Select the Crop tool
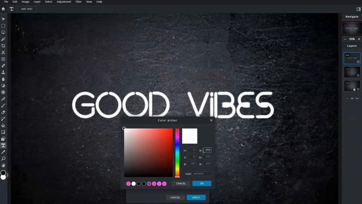Image resolution: width=362 pixels, height=204 pixels. tap(3, 46)
